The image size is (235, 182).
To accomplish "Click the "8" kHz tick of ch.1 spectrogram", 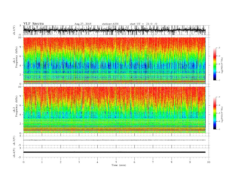I will 20,47.
